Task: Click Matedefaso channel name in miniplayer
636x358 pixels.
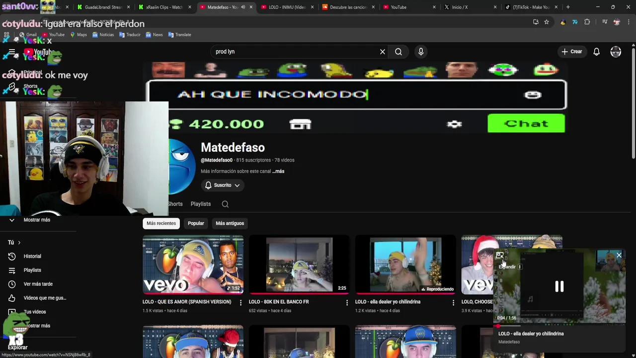Action: coord(509,342)
